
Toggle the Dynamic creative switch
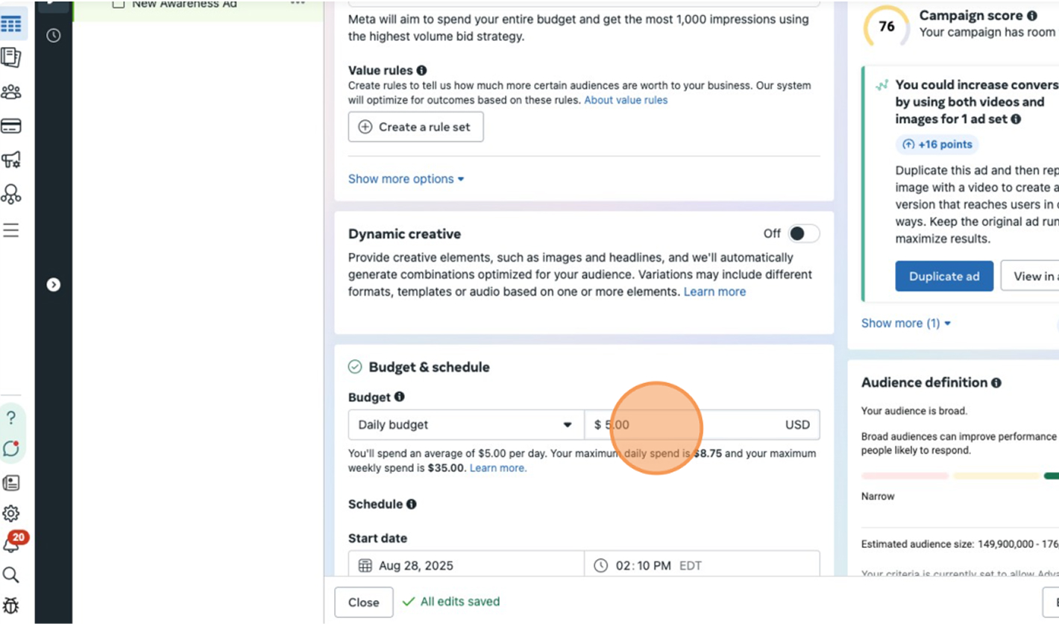803,234
